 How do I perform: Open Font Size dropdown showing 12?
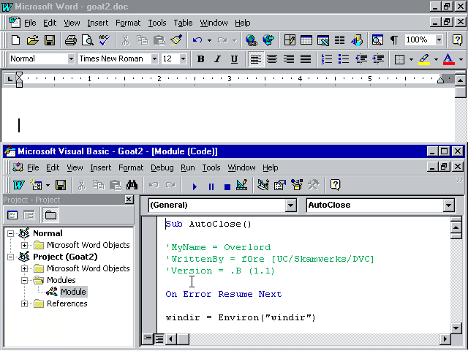coord(184,58)
